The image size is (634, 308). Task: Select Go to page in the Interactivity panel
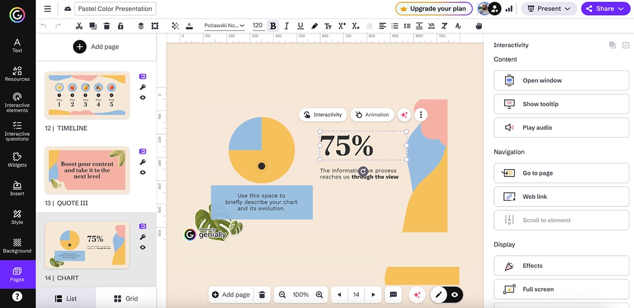pyautogui.click(x=561, y=173)
